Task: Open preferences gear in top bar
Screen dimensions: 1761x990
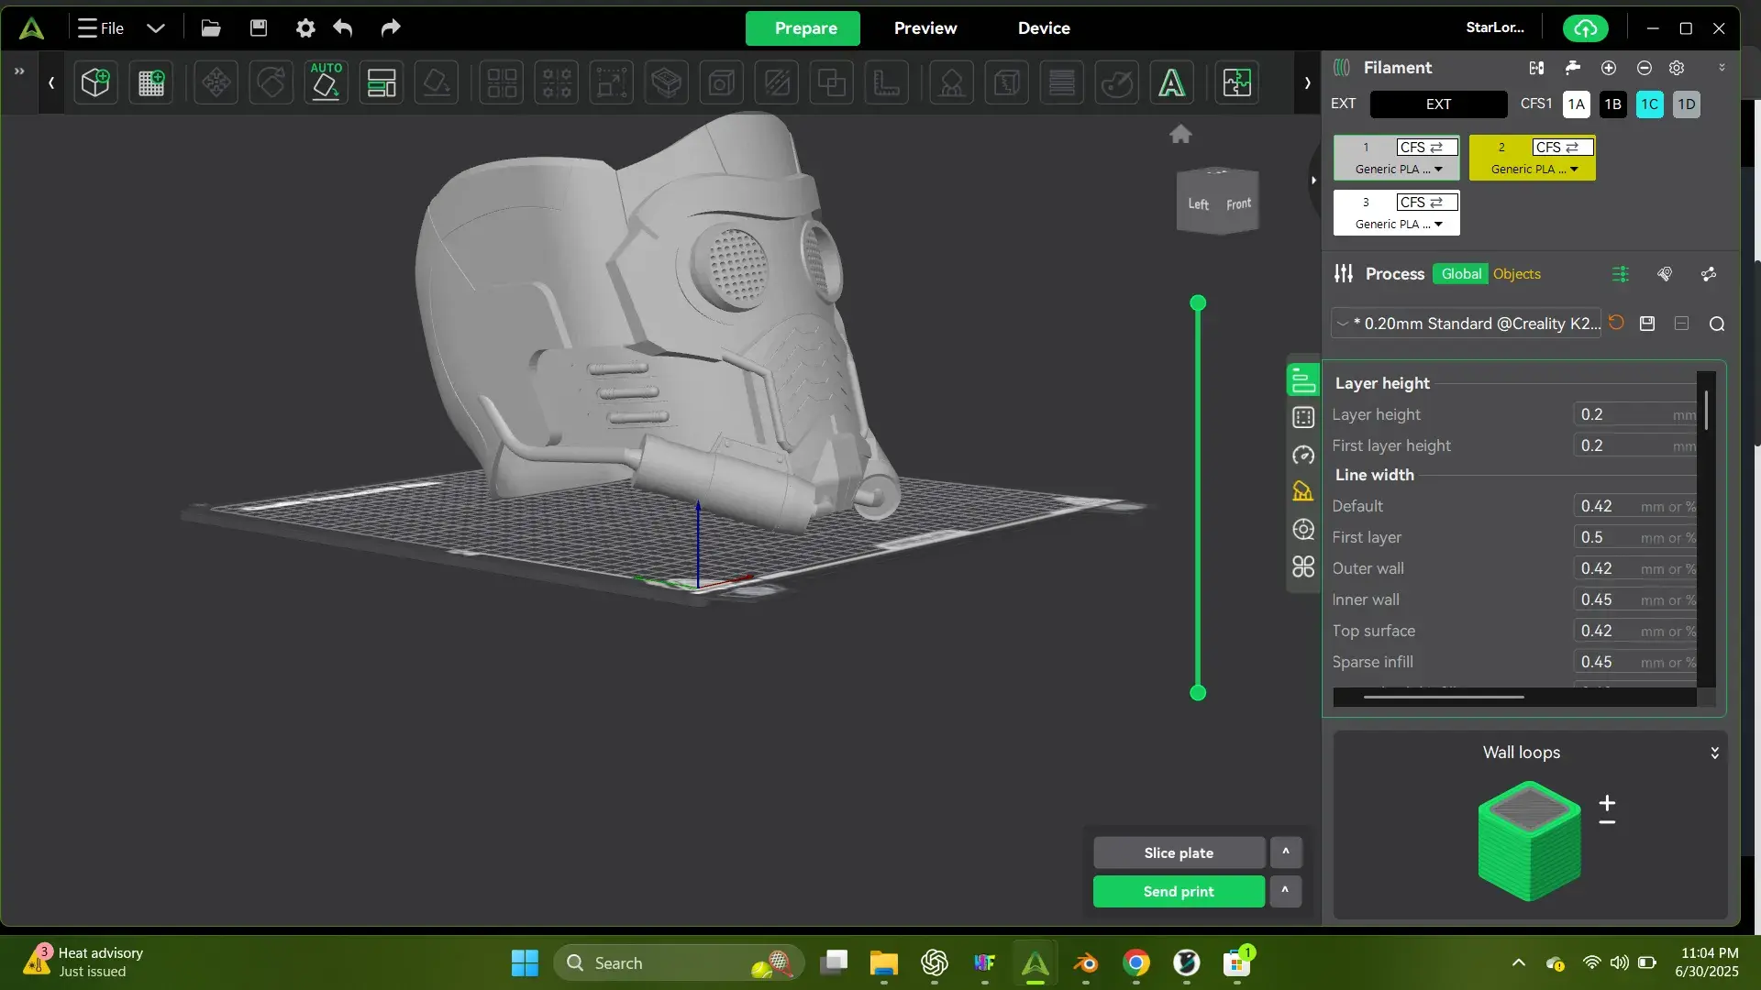Action: pos(305,28)
